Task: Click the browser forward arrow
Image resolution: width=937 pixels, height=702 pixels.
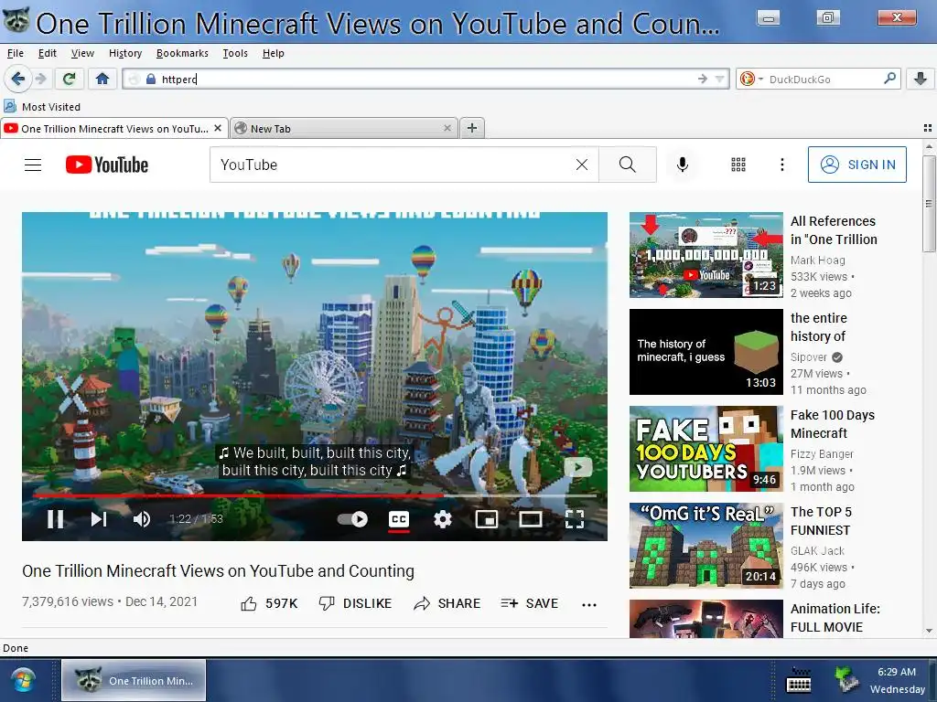Action: [x=40, y=79]
